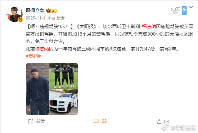Click the orange verified V badge

pyautogui.click(x=20, y=20)
